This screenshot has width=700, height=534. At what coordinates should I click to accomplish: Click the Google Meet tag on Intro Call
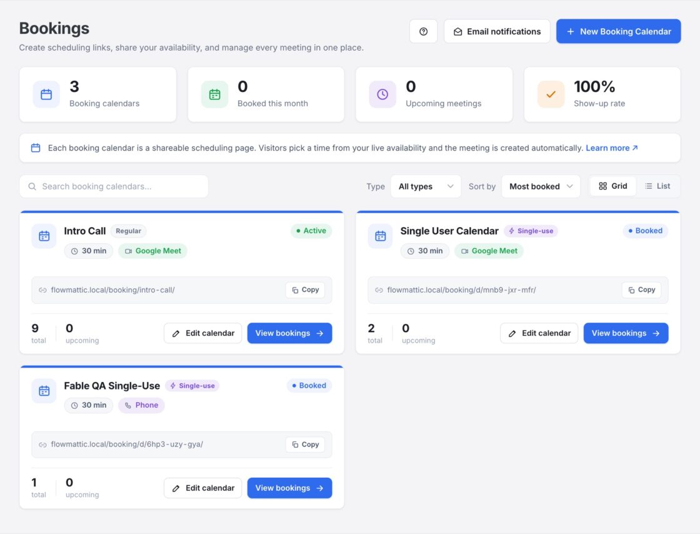152,251
